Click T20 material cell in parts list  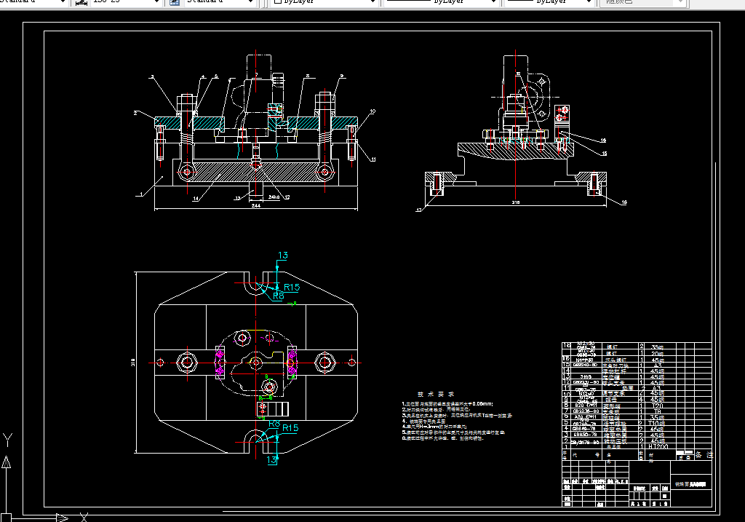pyautogui.click(x=658, y=406)
